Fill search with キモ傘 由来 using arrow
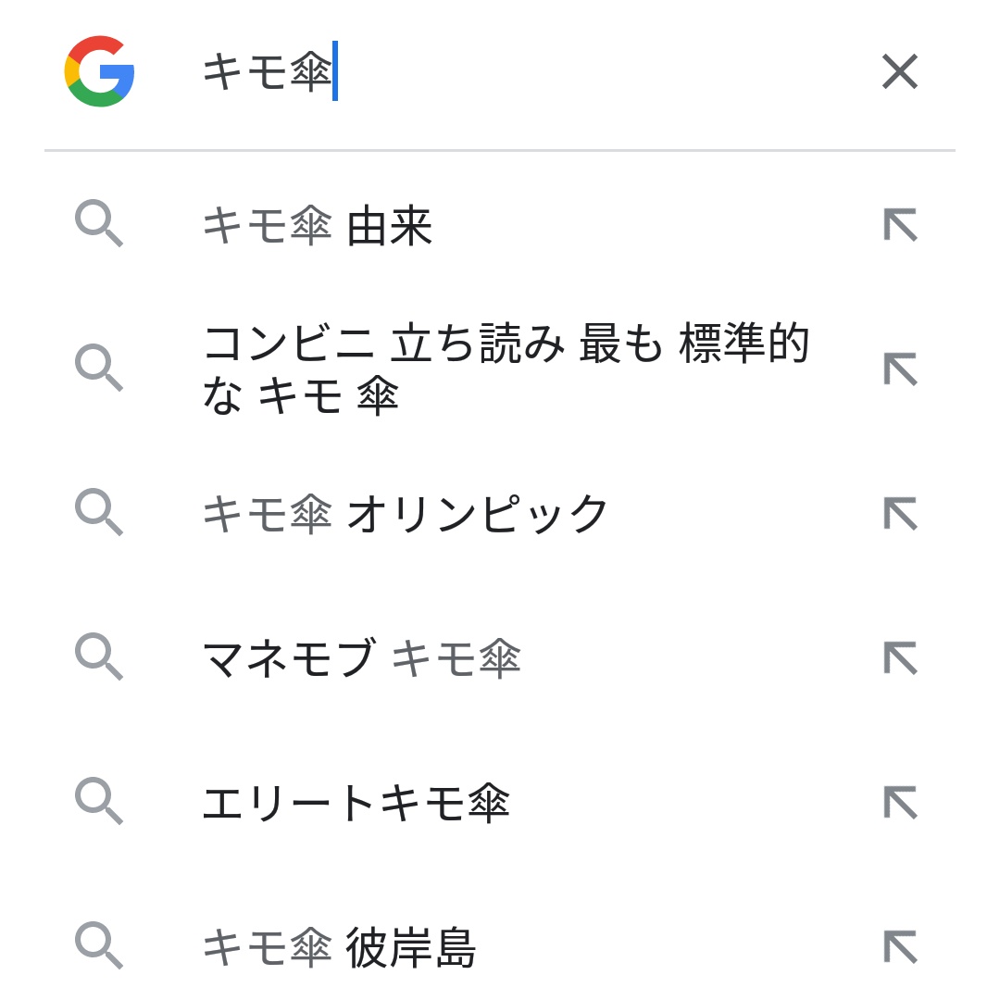1000x1000 pixels. 900,225
